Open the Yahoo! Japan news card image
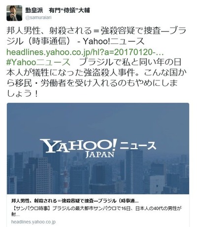The height and width of the screenshot is (227, 197). tap(98, 149)
